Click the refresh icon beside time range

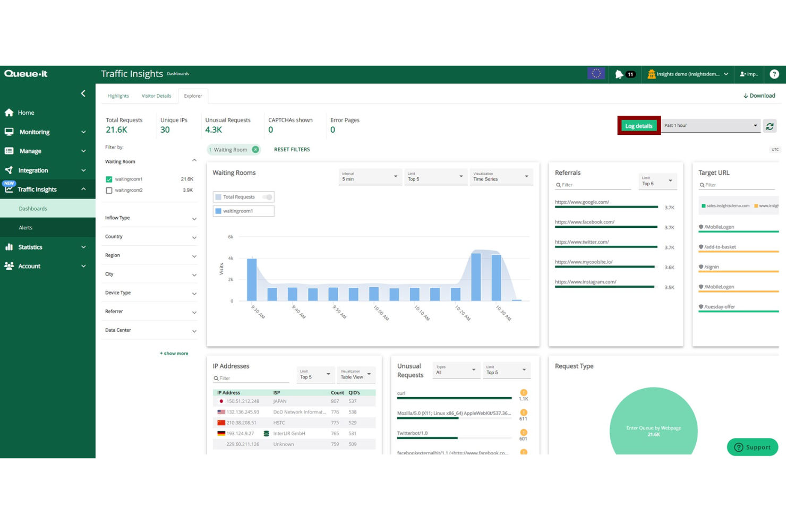pos(770,126)
